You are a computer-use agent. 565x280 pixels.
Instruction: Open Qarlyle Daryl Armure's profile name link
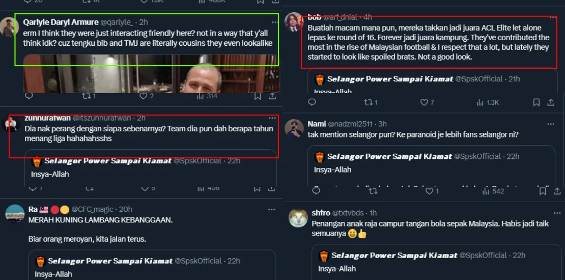(60, 22)
